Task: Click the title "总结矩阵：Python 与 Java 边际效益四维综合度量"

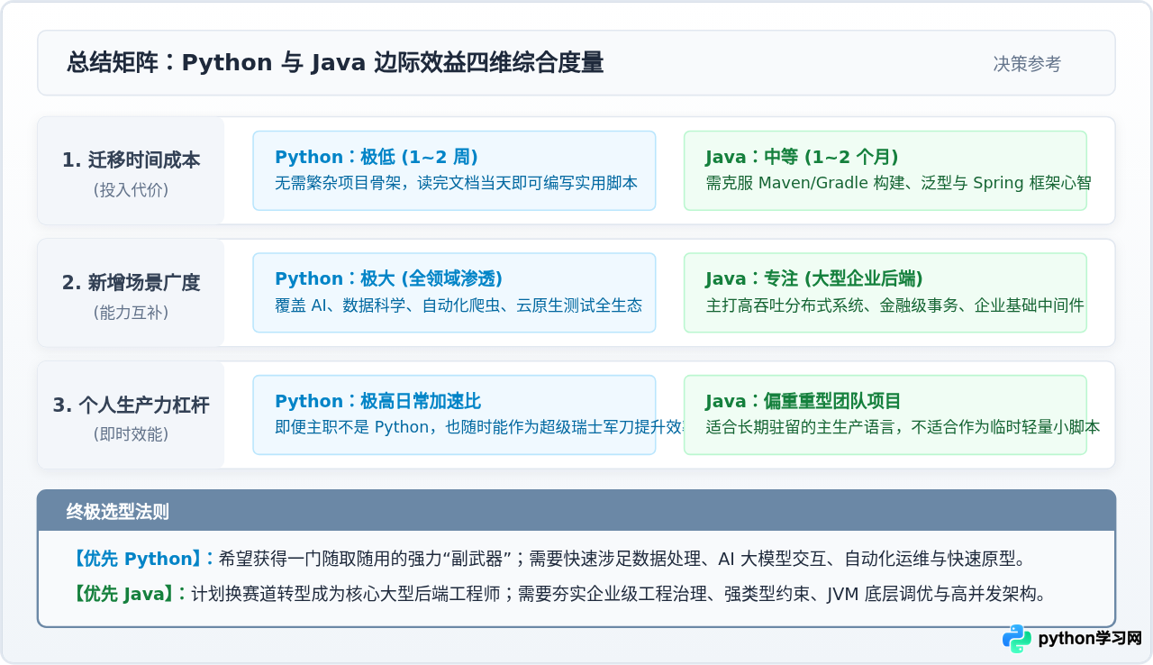Action: click(335, 63)
